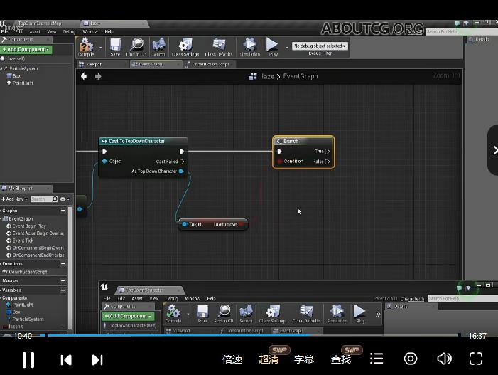Pause the video playback
The height and width of the screenshot is (375, 498).
click(28, 359)
